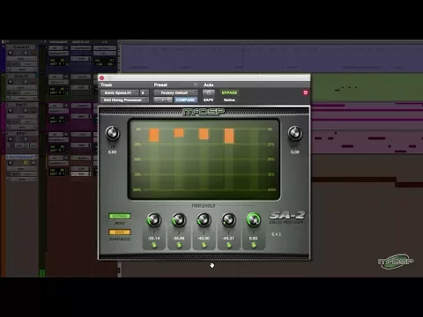The width and height of the screenshot is (423, 317).
Task: Click the band 5 threshold knob
Action: click(254, 220)
